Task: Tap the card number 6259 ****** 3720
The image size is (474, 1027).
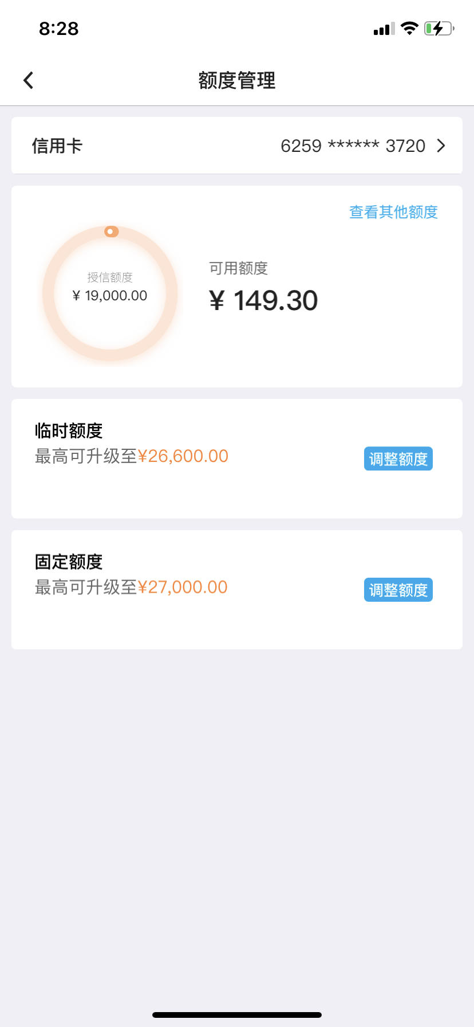Action: coord(353,146)
